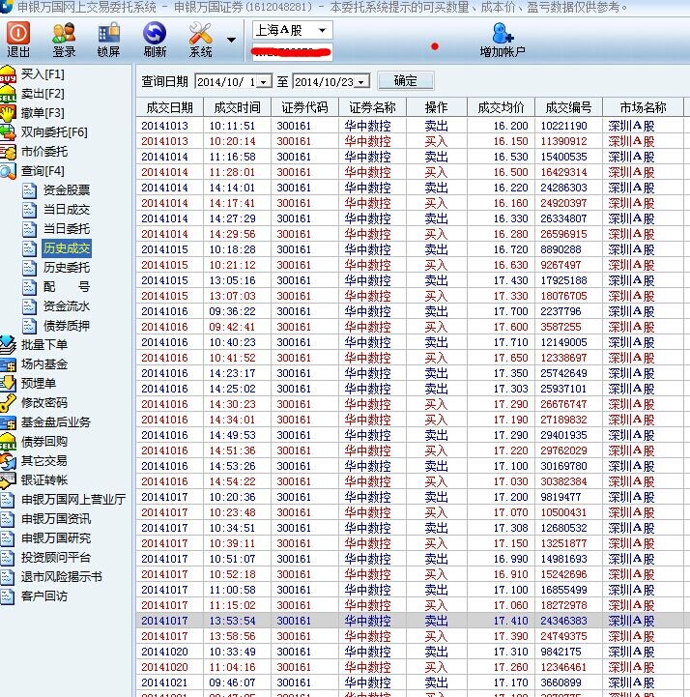Click price 17.430 in the table
Viewport: 690px width, 697px height.
[511, 281]
